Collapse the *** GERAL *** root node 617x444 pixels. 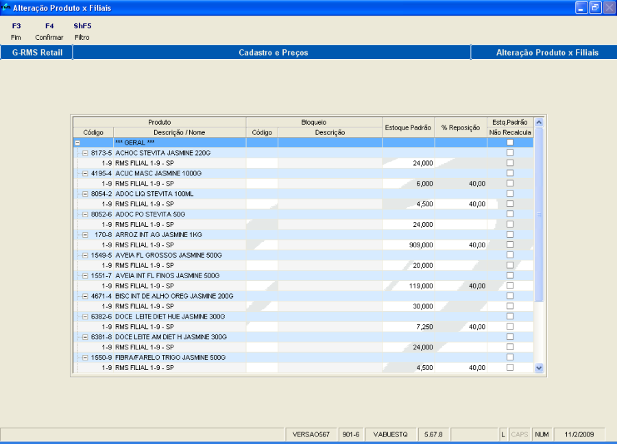[77, 143]
